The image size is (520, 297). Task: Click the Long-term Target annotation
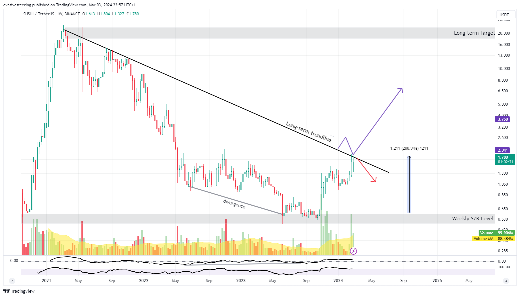point(474,33)
